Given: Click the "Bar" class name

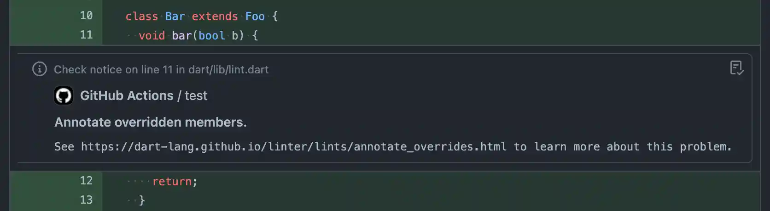Looking at the screenshot, I should tap(175, 17).
